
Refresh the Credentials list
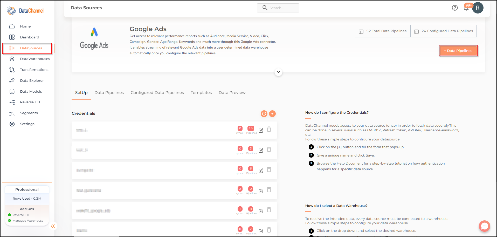point(264,113)
